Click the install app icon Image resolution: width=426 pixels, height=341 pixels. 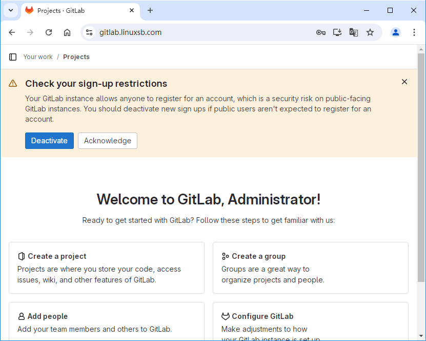337,32
